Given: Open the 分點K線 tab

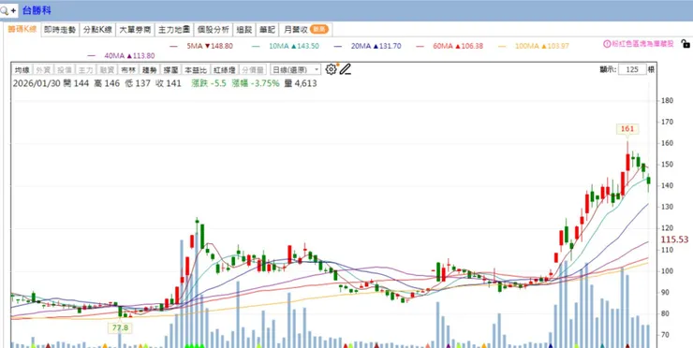Looking at the screenshot, I should pos(97,30).
